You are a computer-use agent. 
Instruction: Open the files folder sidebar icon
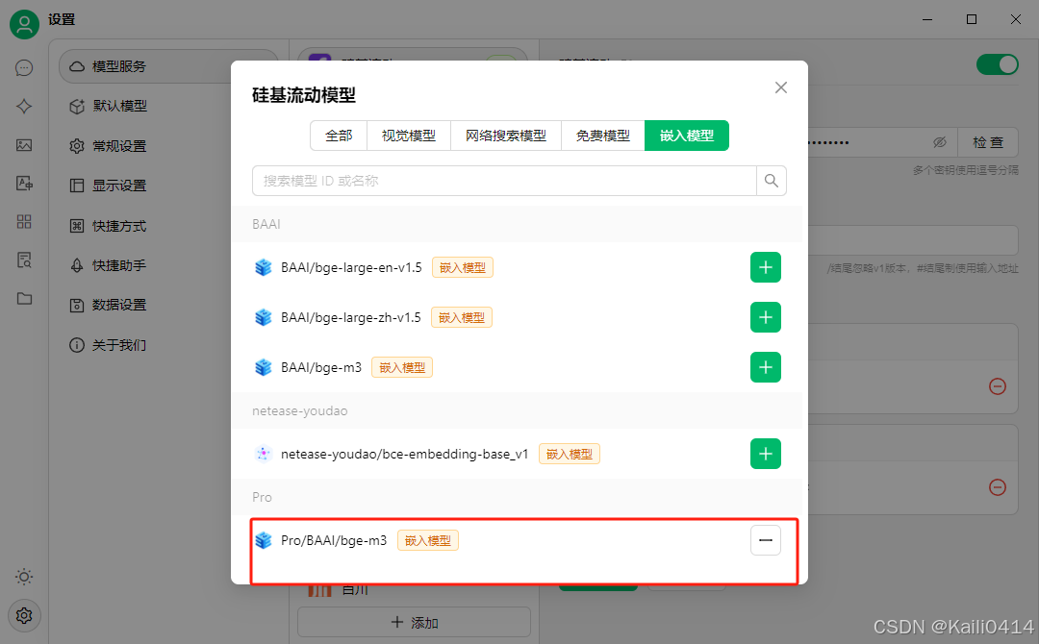24,299
